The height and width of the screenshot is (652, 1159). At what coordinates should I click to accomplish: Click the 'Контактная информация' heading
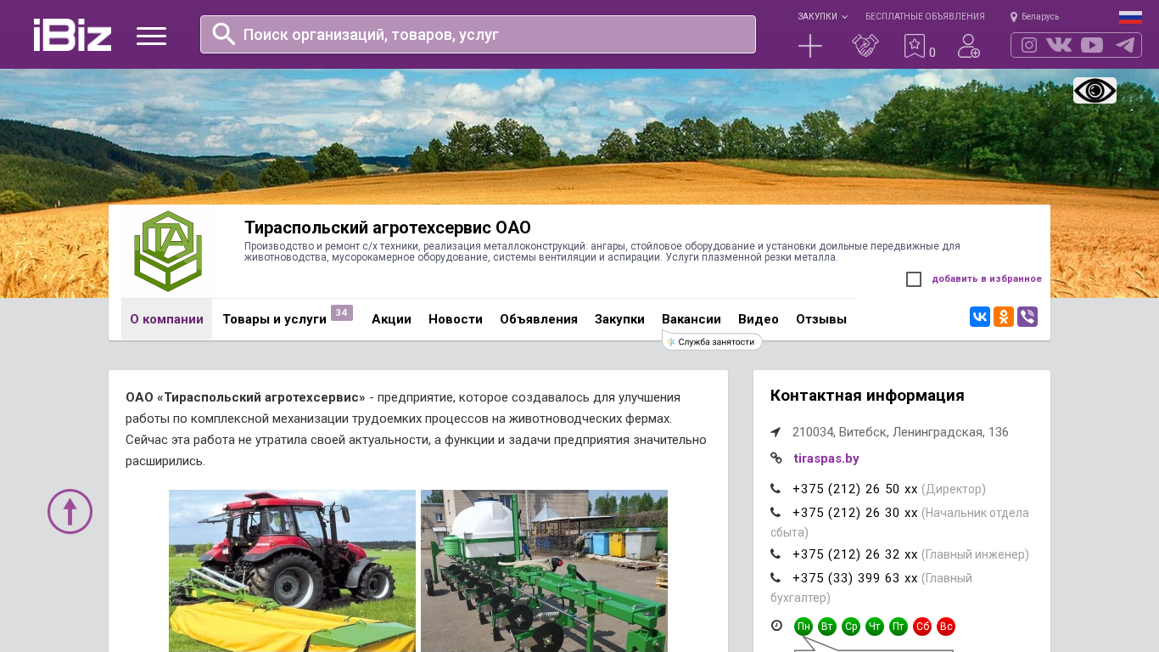click(x=867, y=396)
